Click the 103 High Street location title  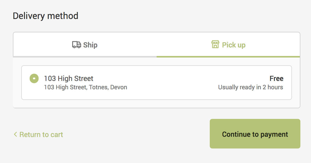[x=69, y=78]
